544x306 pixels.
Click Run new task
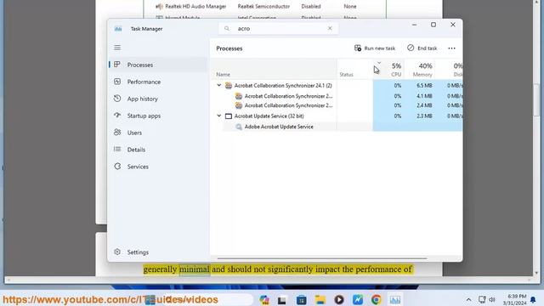pos(375,48)
